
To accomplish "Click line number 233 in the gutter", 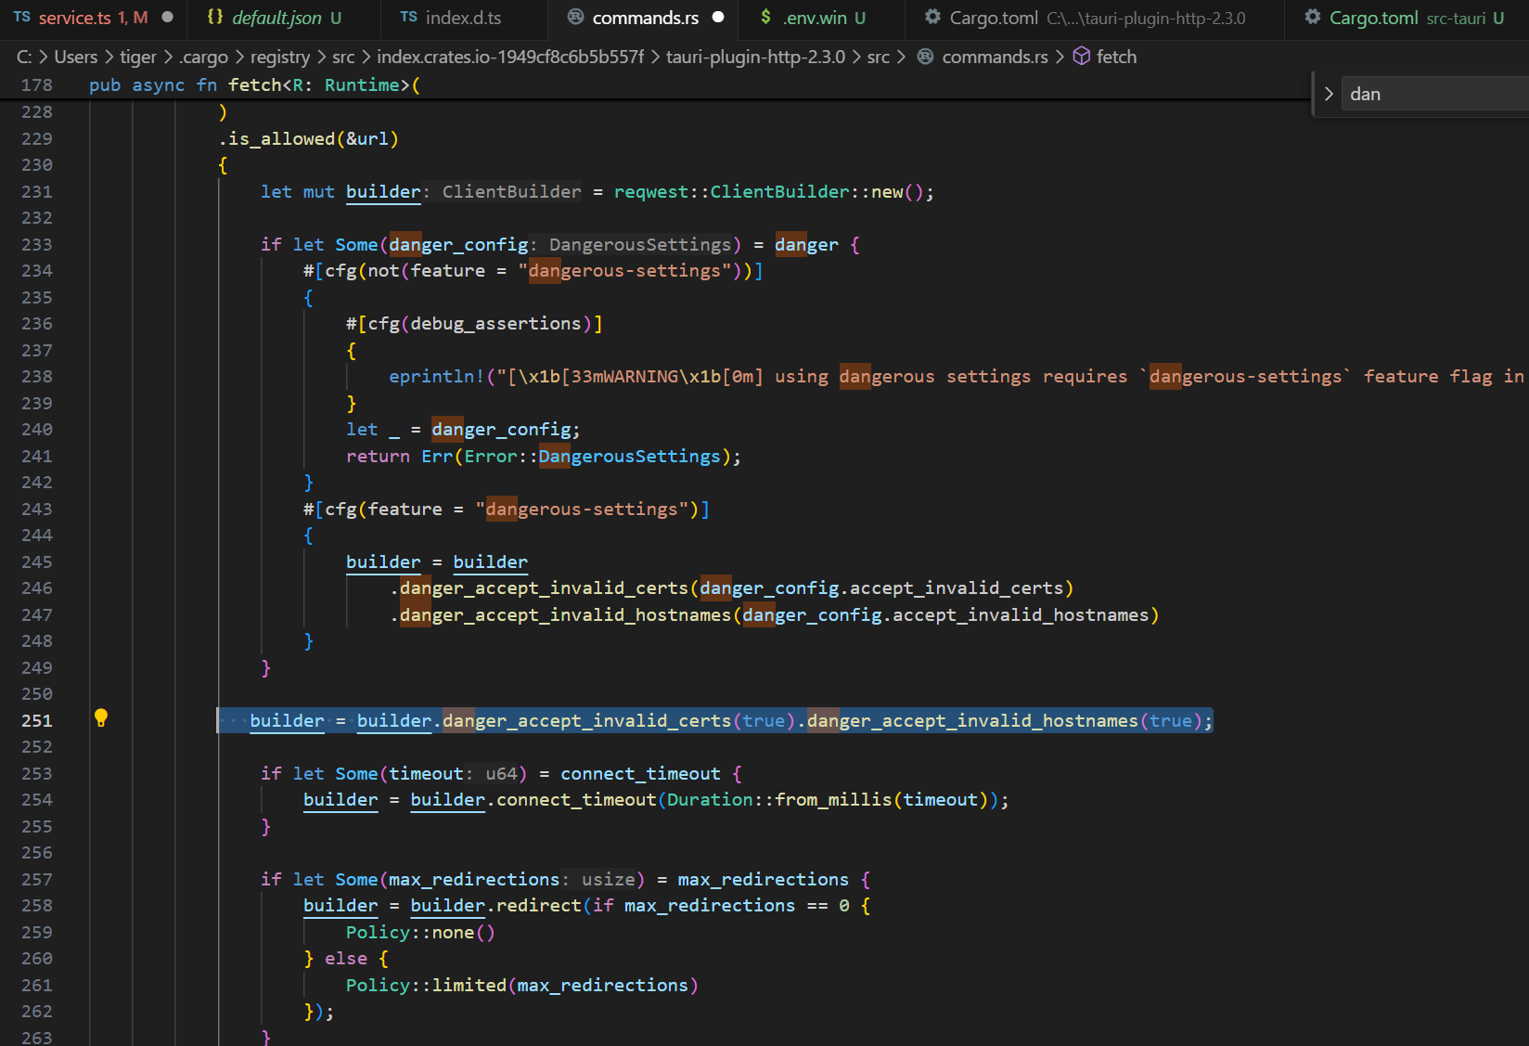I will 37,244.
